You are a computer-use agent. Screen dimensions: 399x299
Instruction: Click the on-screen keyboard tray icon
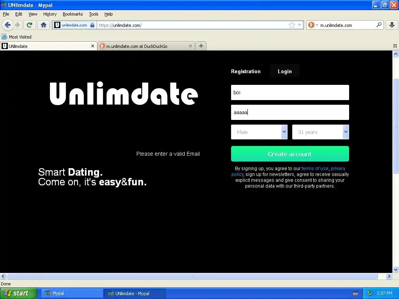pyautogui.click(x=355, y=294)
